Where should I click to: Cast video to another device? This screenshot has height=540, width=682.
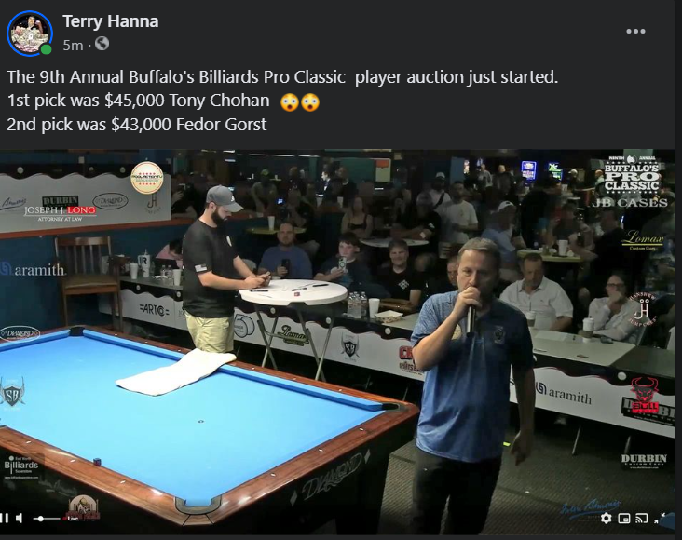[x=642, y=519]
